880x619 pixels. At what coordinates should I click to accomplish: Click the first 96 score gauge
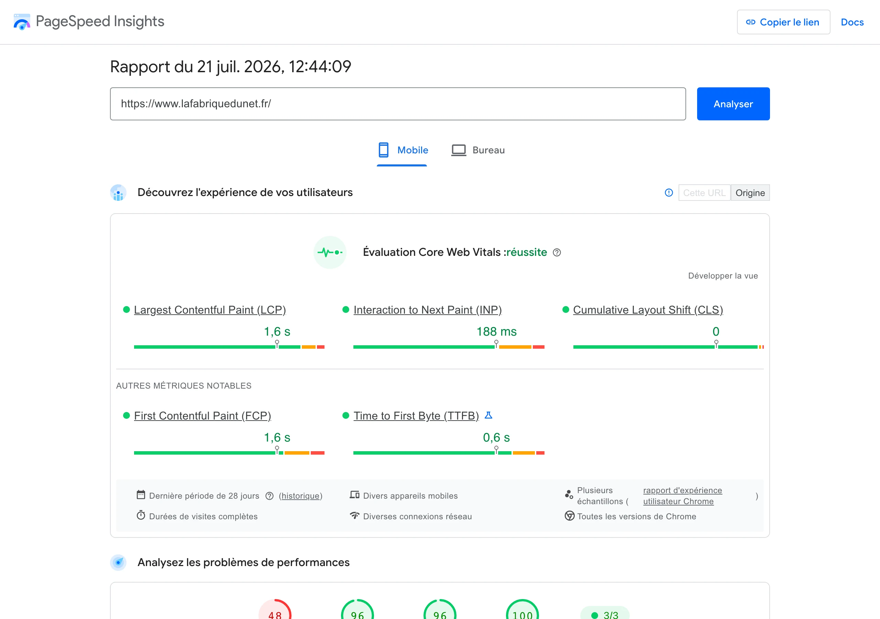pyautogui.click(x=357, y=610)
